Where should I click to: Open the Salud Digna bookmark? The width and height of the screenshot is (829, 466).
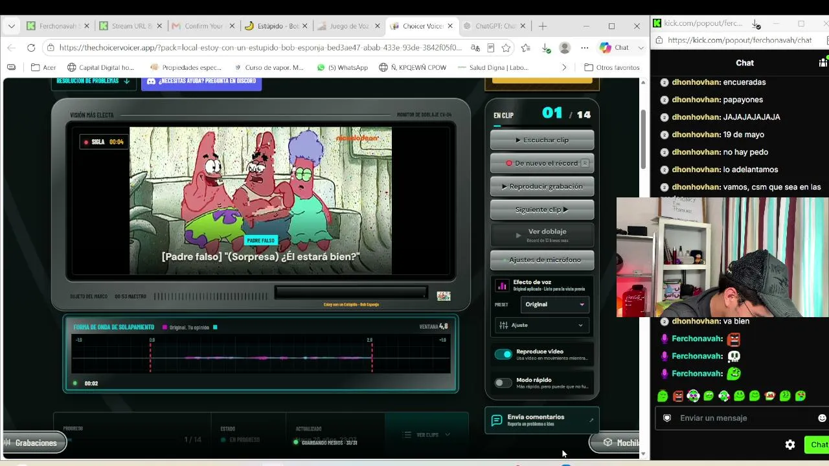[x=493, y=67]
